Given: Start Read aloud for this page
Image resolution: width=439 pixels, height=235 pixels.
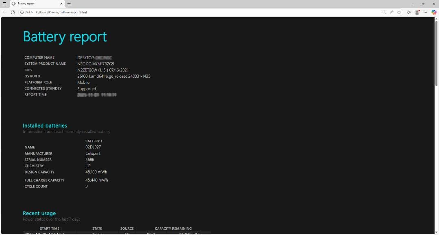Looking at the screenshot, I should 391,12.
